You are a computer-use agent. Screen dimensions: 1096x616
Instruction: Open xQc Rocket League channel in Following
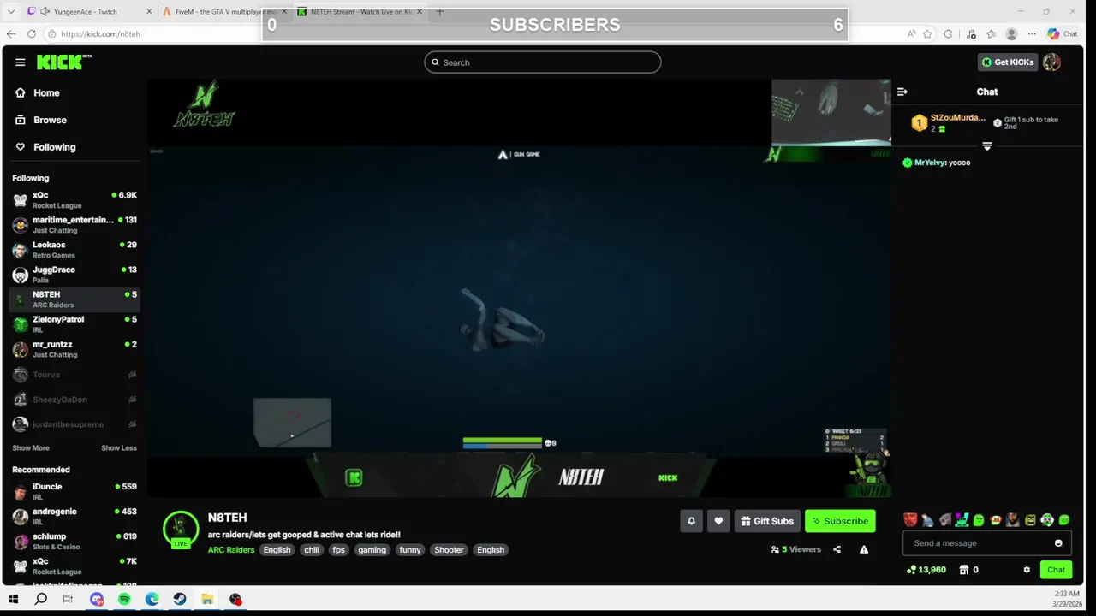click(74, 200)
